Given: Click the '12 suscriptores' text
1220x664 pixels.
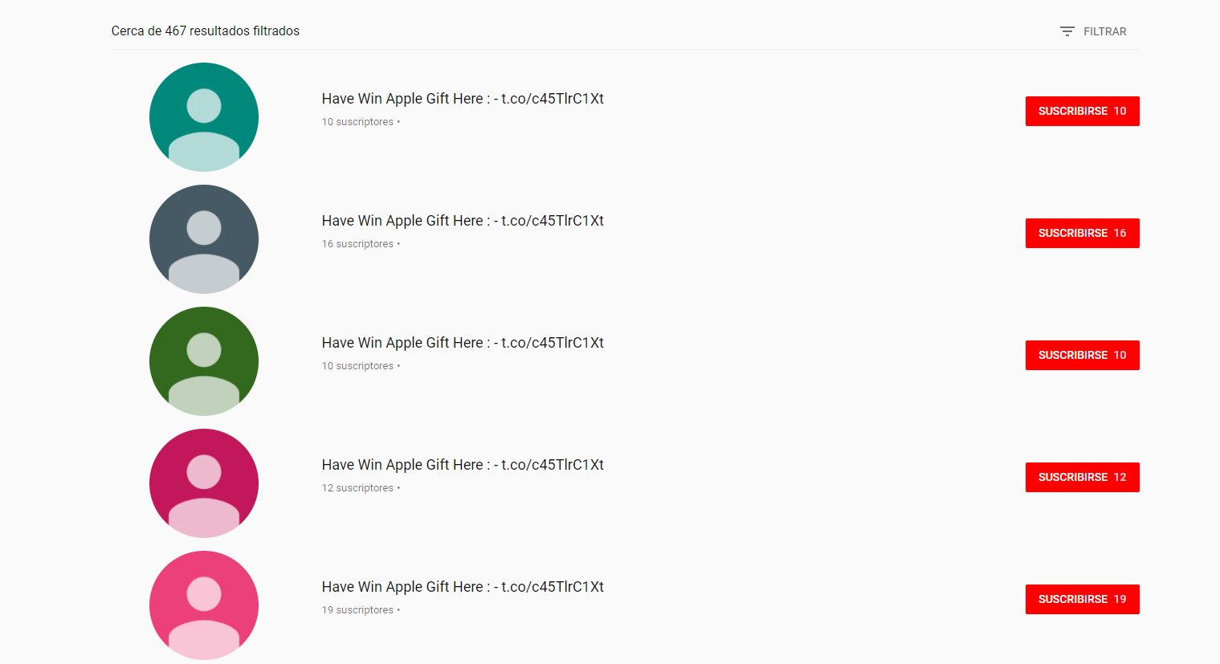Looking at the screenshot, I should (x=358, y=488).
